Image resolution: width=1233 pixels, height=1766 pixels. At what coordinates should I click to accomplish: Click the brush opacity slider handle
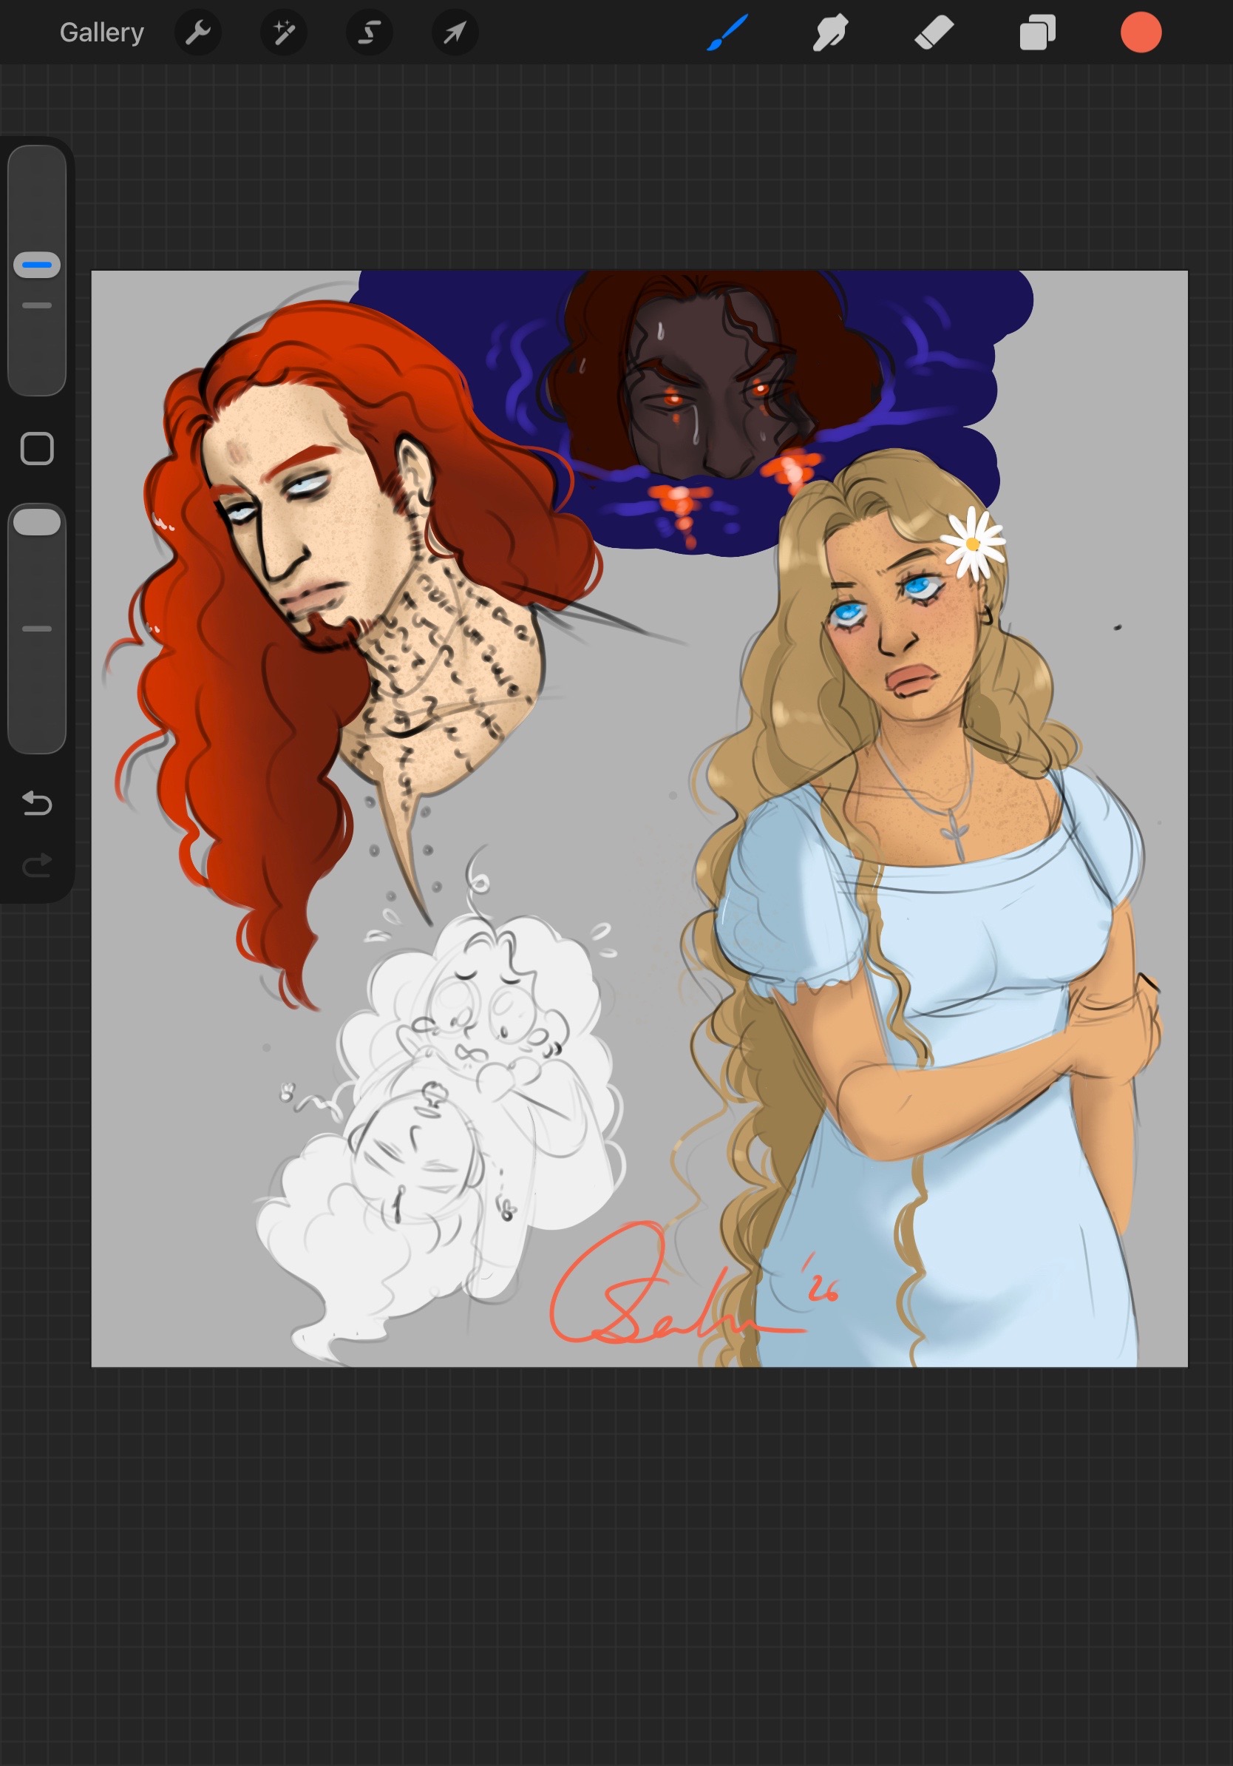(37, 521)
